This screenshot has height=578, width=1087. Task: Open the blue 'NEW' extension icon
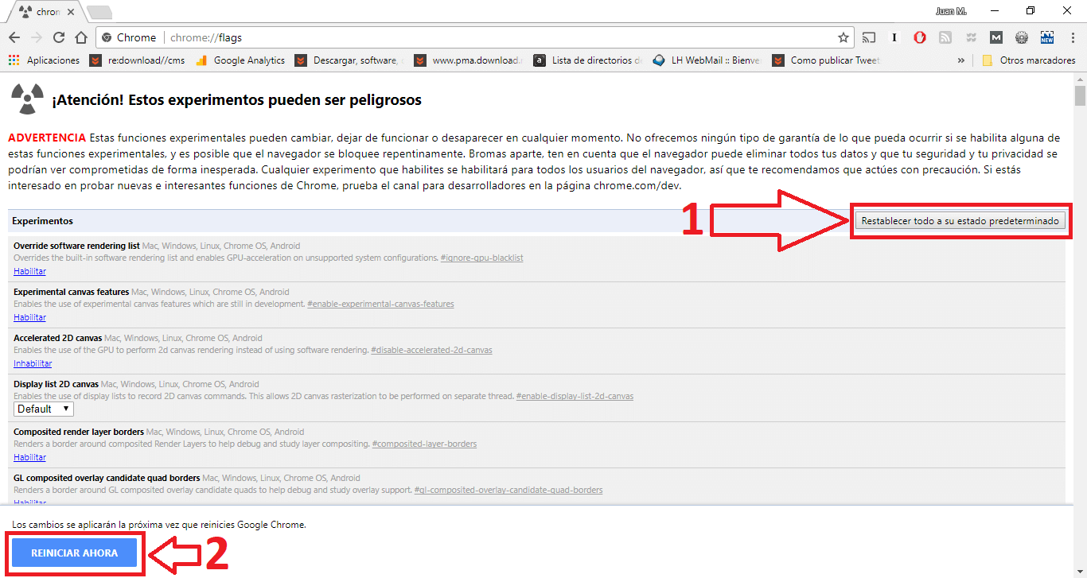(x=1047, y=37)
